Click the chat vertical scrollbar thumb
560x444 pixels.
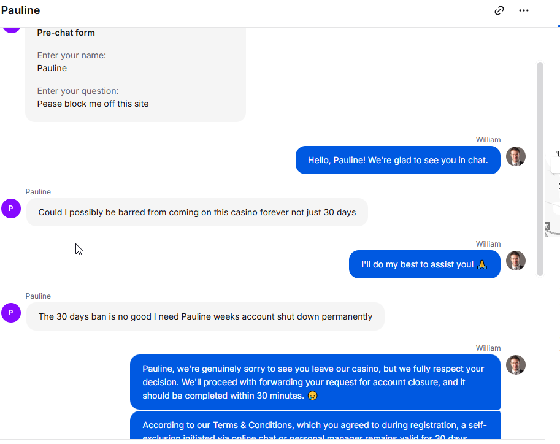tap(540, 169)
